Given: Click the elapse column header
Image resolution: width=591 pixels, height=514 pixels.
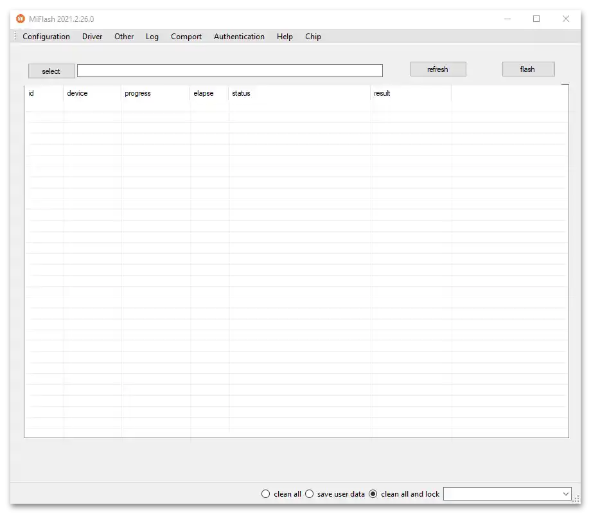Looking at the screenshot, I should pos(209,93).
